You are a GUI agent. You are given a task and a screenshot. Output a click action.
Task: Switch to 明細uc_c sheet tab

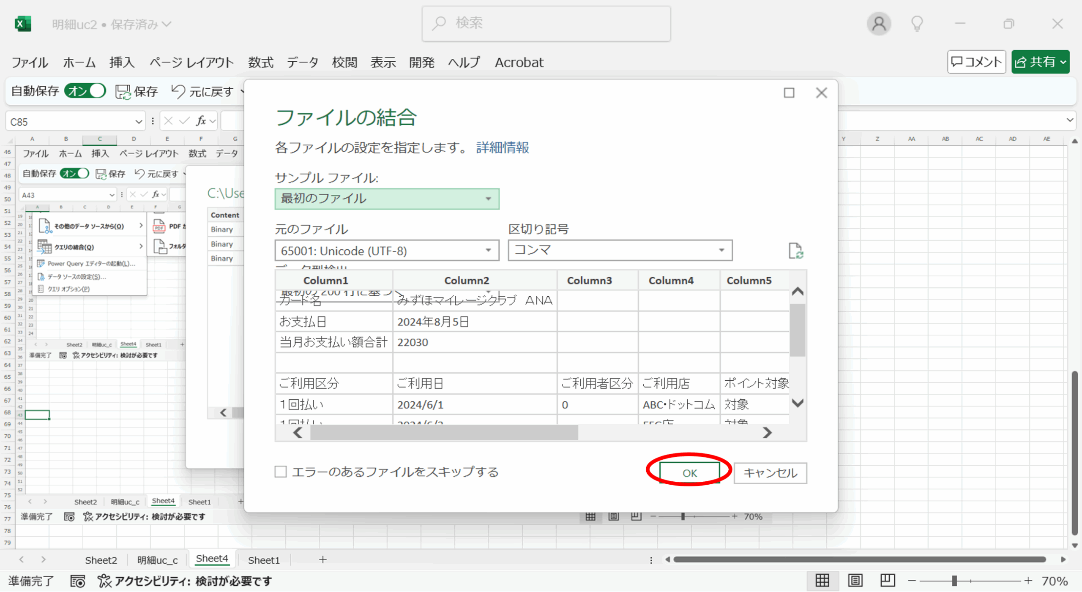(x=157, y=560)
